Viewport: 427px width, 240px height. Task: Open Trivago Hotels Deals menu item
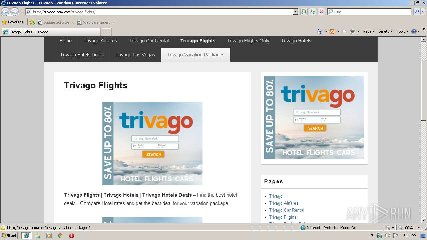pos(82,55)
